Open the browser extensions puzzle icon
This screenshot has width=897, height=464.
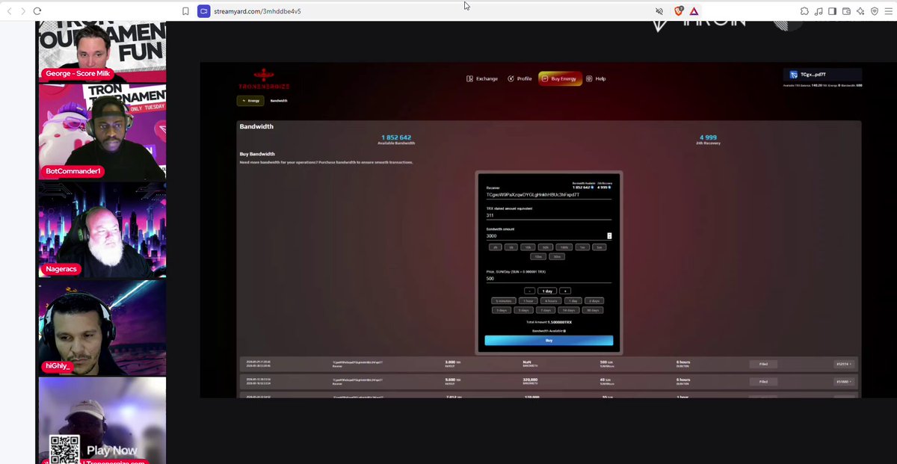click(x=804, y=11)
